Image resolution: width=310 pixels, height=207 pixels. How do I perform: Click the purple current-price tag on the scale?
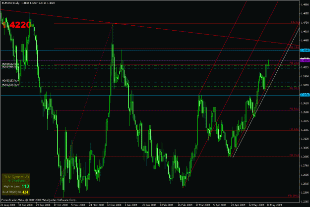pos(305,60)
